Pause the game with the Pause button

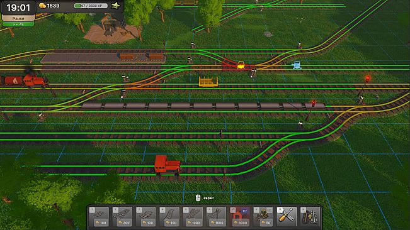[18, 18]
